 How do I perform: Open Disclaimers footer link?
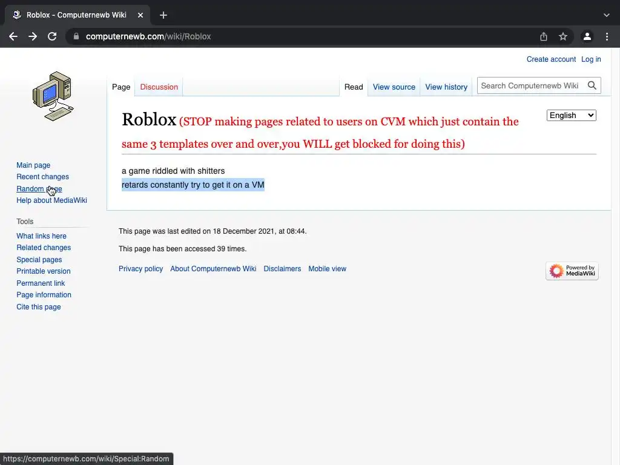pyautogui.click(x=282, y=269)
